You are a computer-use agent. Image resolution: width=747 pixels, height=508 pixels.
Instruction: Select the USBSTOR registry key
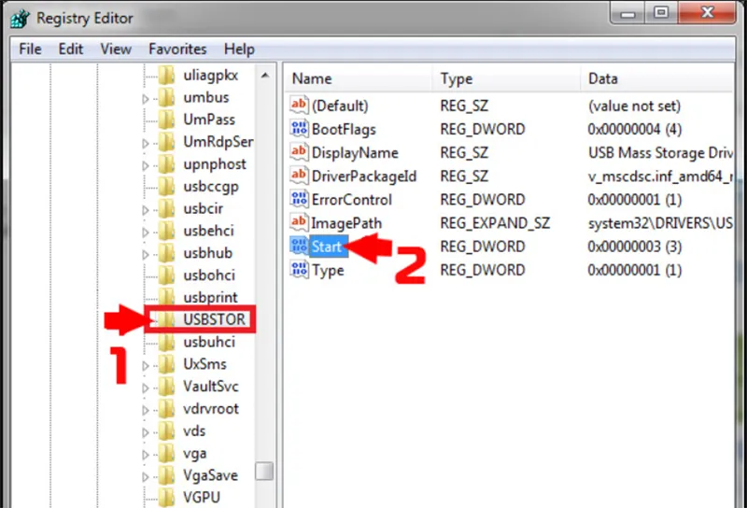coord(214,319)
